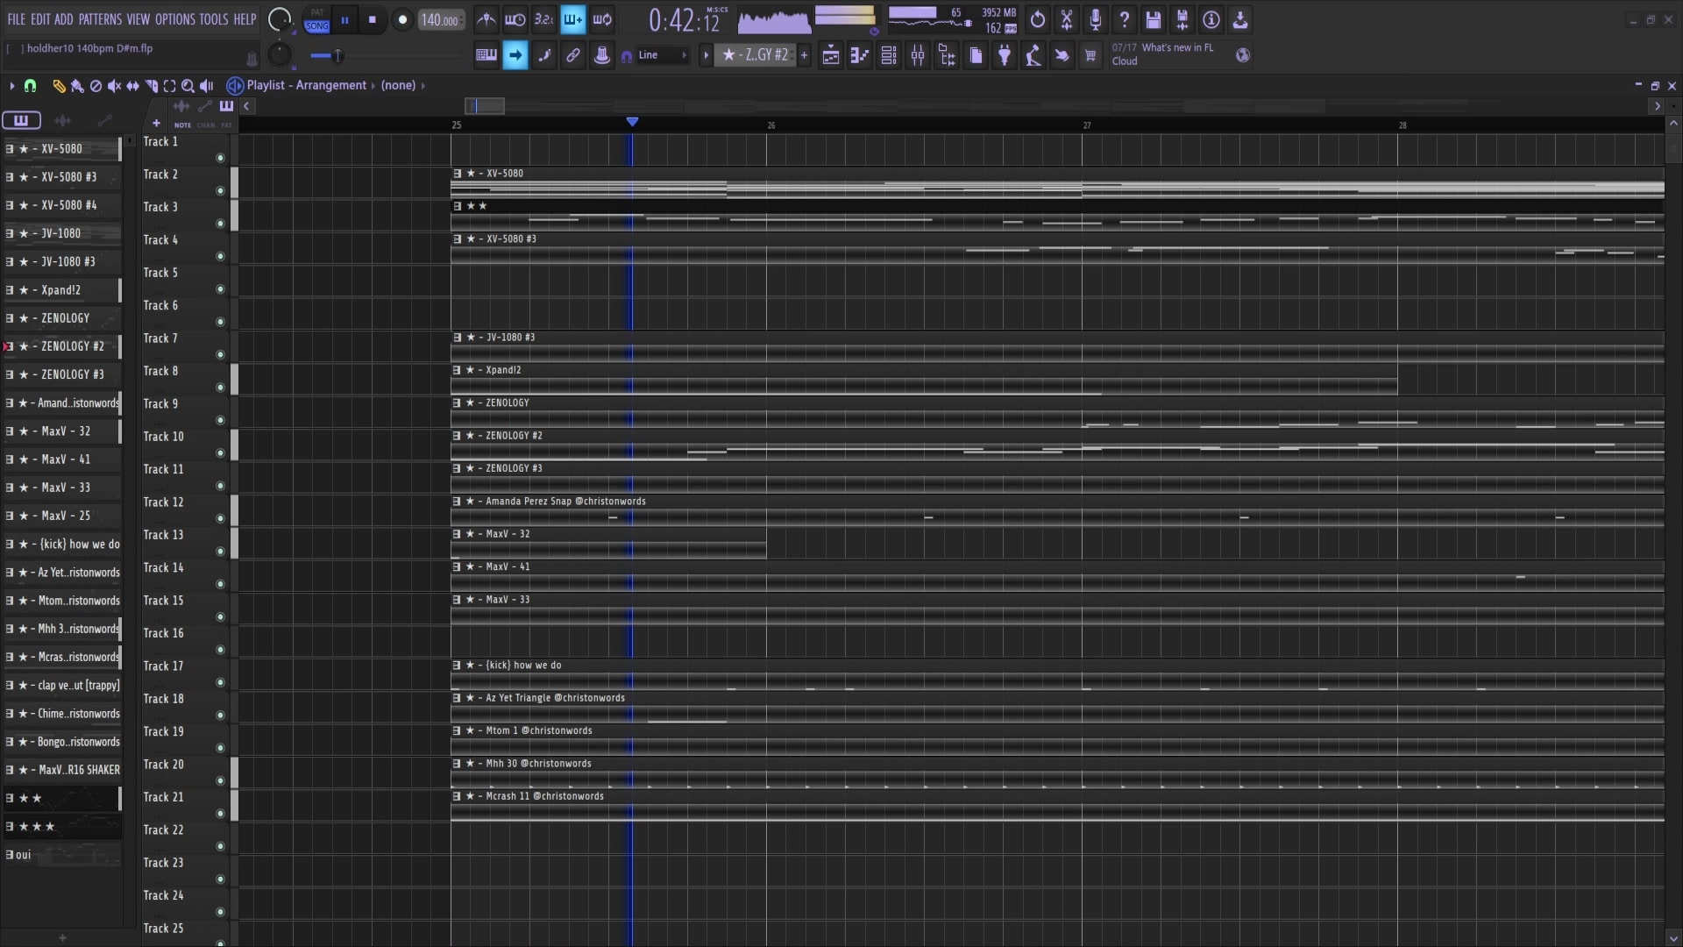Viewport: 1683px width, 947px height.
Task: Open the PATTERNS menu
Action: [x=100, y=19]
